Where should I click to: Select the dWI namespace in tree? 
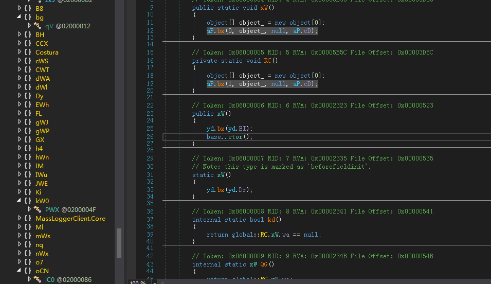(x=41, y=87)
